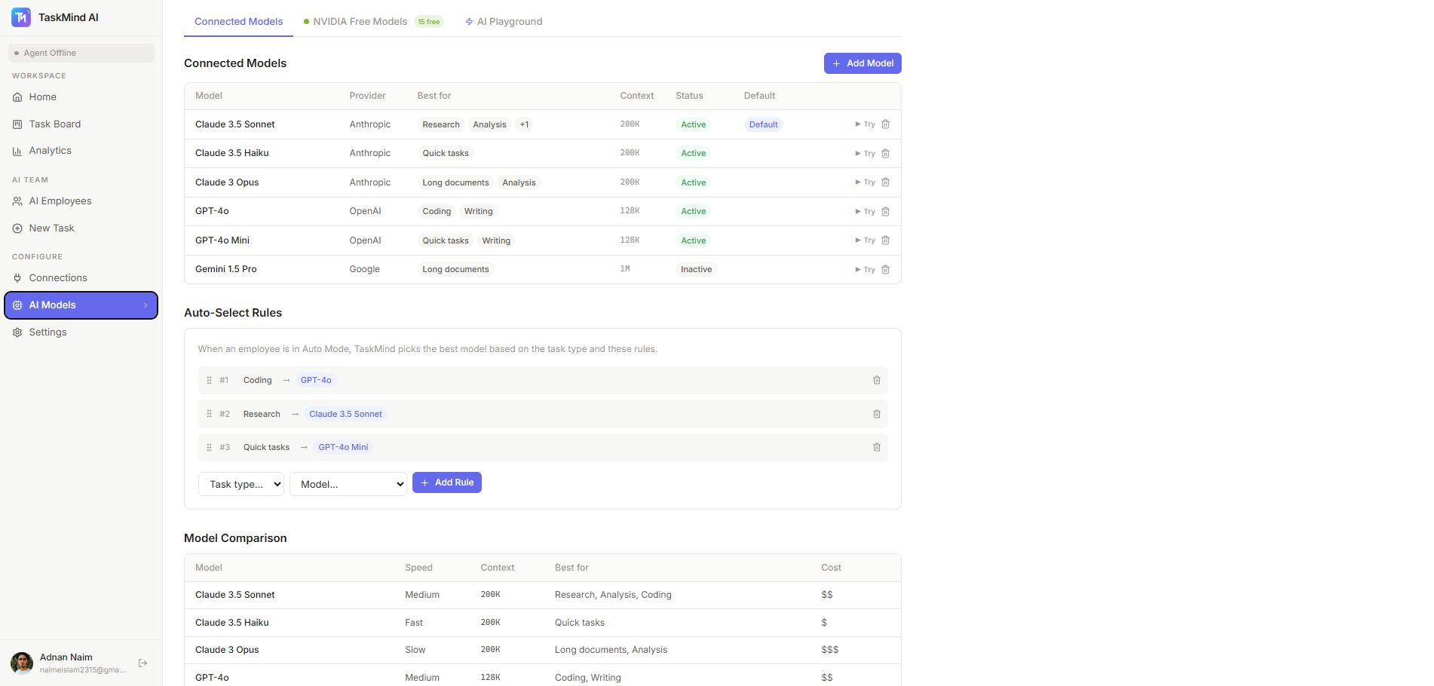Click the 15 free badge

tap(429, 22)
